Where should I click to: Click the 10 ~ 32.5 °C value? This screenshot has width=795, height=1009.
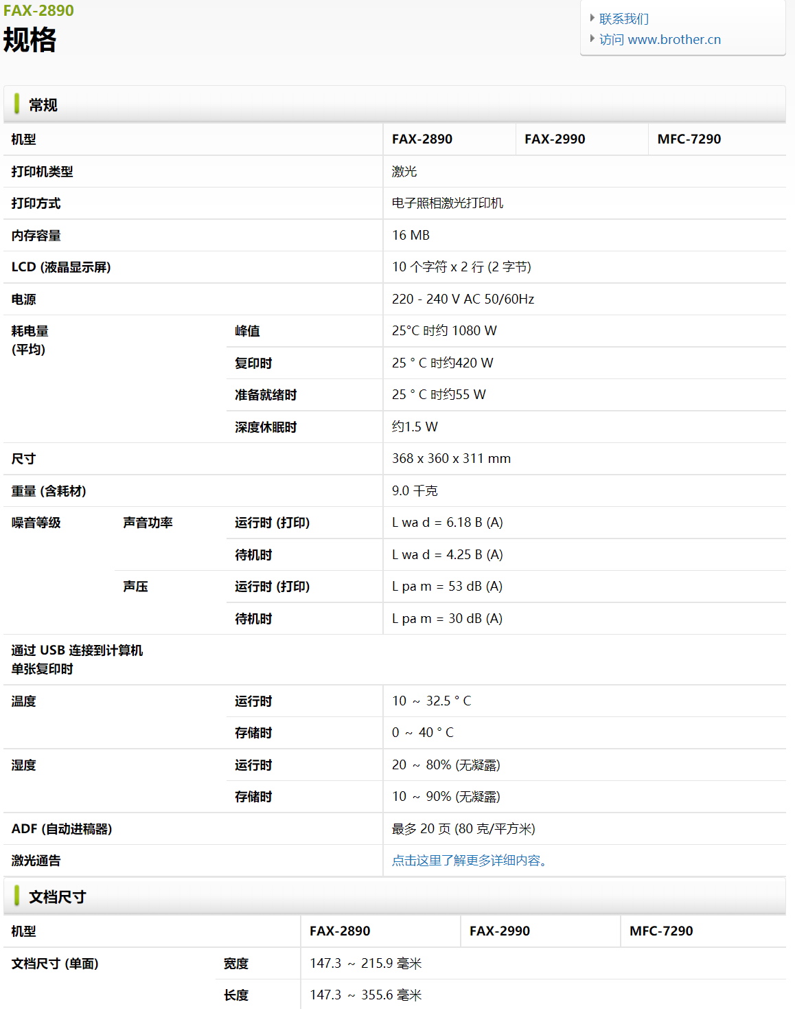[431, 701]
